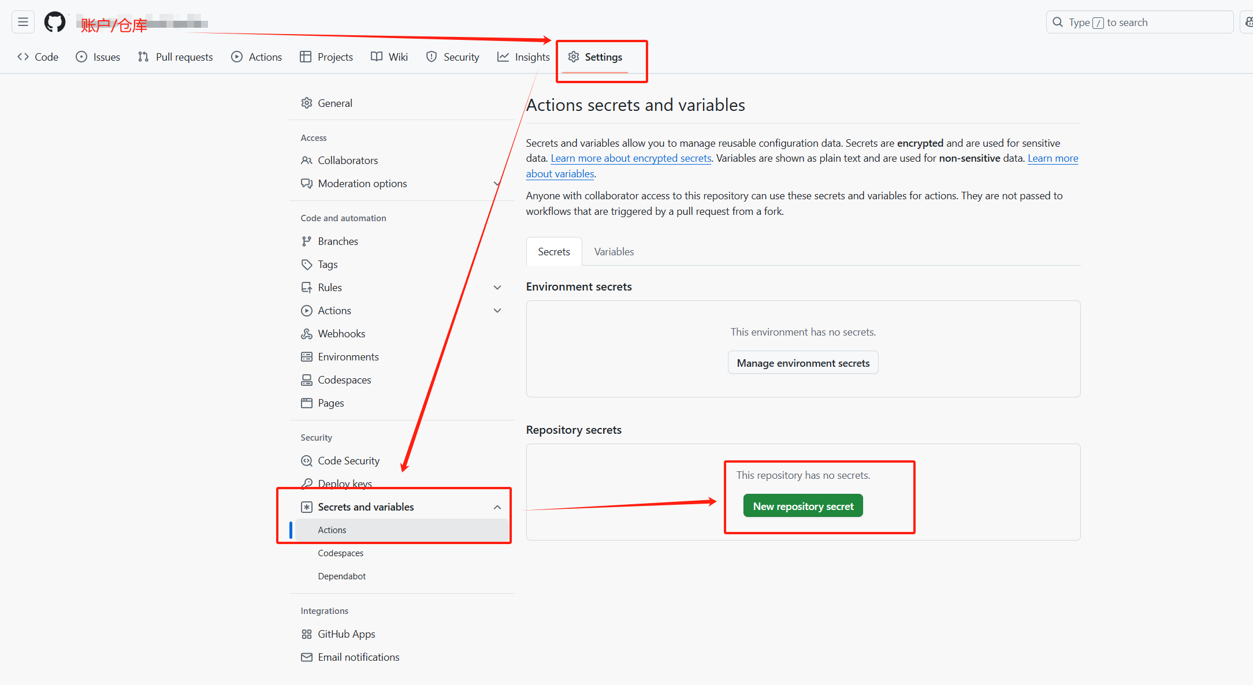
Task: Click the Codespaces icon under Code and automation
Action: (x=306, y=380)
